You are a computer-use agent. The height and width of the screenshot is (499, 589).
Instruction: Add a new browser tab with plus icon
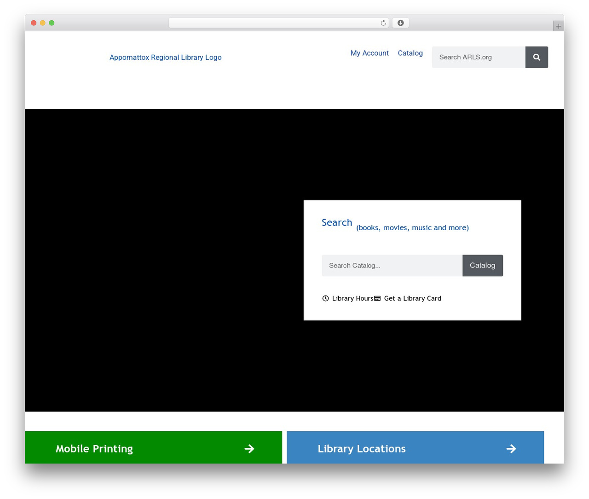click(558, 26)
